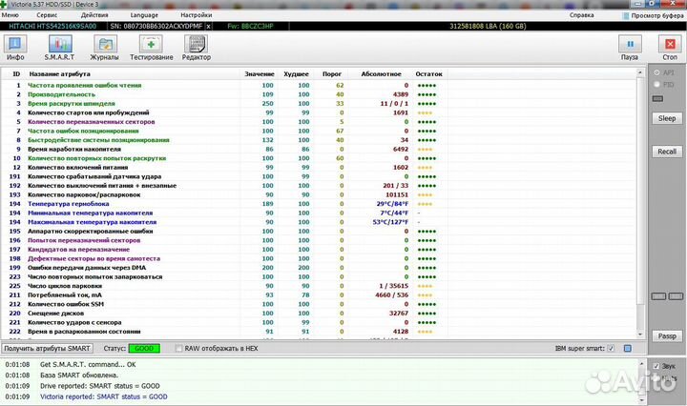
Task: Open the Тестирование surface test section
Action: (x=152, y=48)
